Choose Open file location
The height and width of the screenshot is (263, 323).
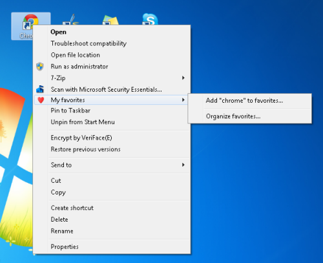(x=112, y=55)
